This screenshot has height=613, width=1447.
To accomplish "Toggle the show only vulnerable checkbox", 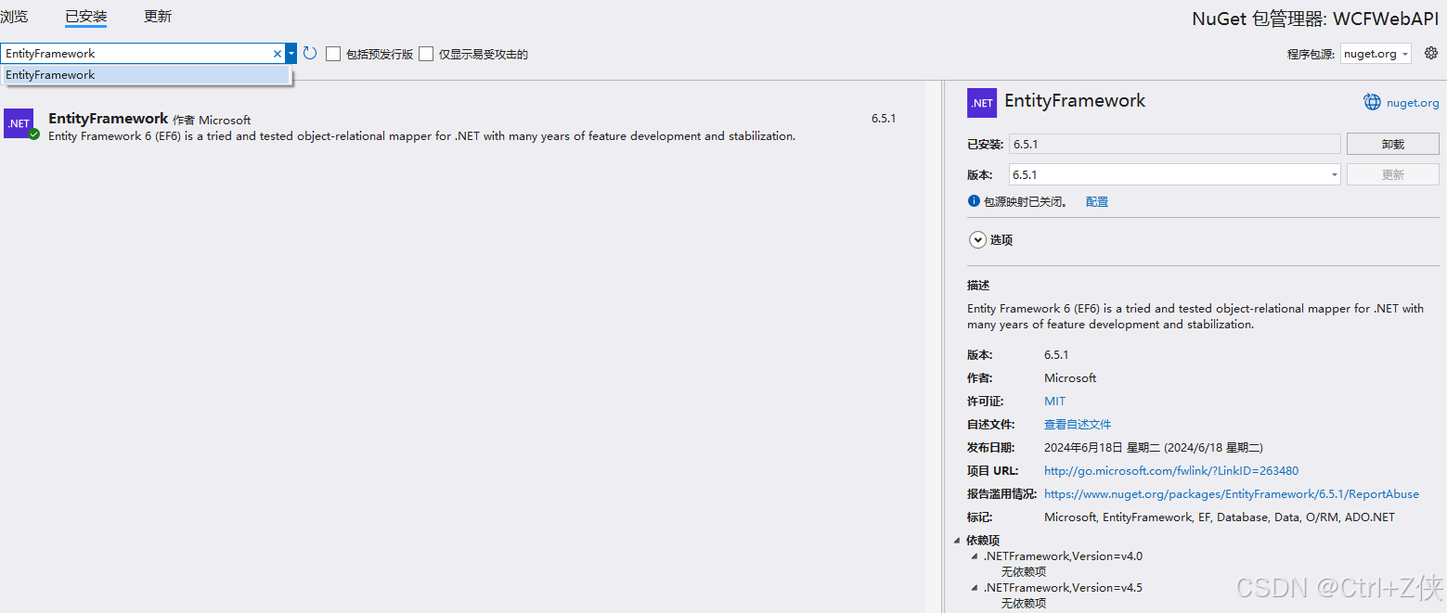I will tap(426, 54).
